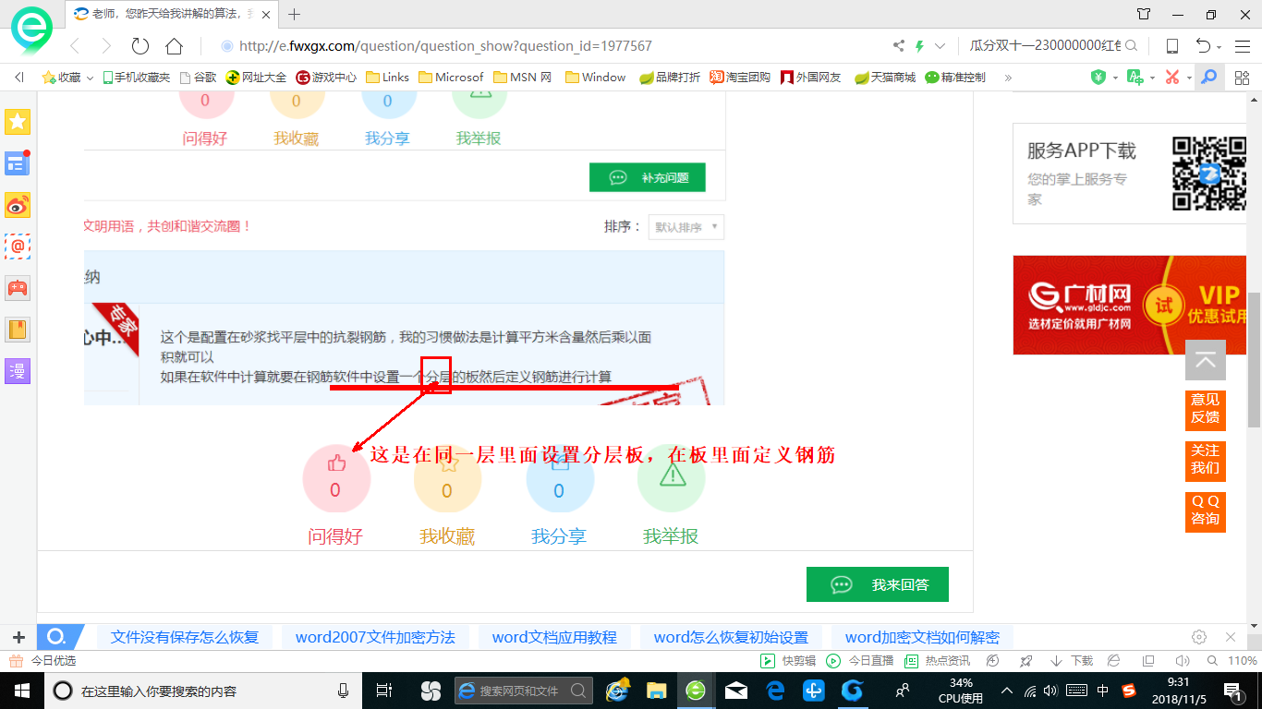Open the 网址大全 bookmark
1262x709 pixels.
click(x=257, y=78)
